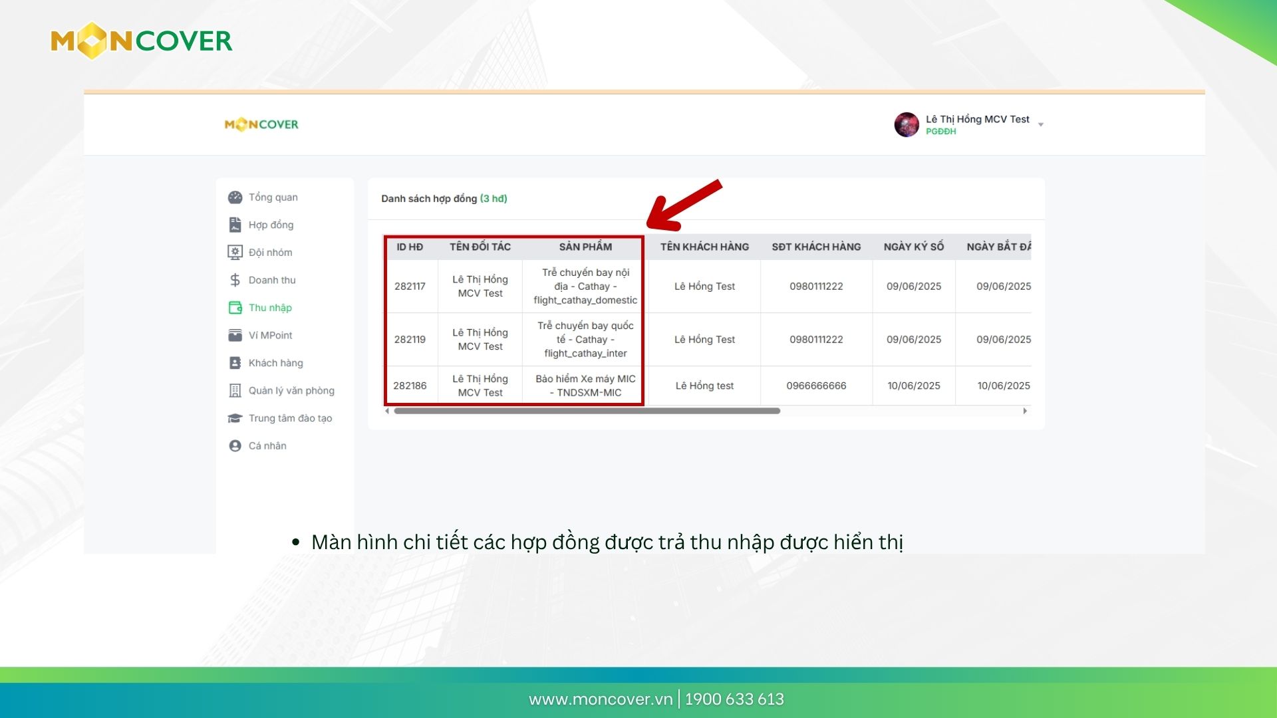Click contract ID 282186

410,386
